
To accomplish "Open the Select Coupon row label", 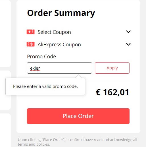I will [54, 32].
